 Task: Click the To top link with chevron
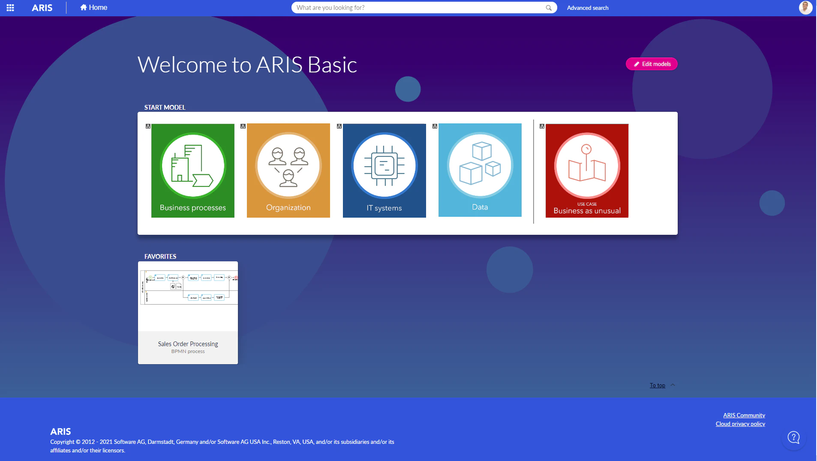coord(657,385)
